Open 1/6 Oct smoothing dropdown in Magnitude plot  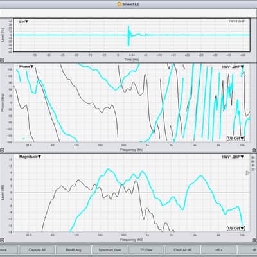point(236,228)
